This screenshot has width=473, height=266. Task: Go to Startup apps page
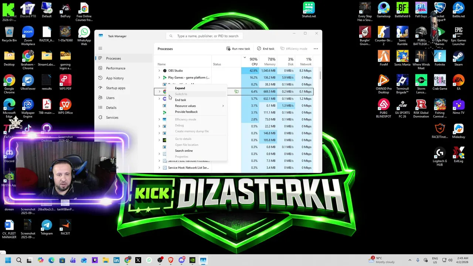(x=124, y=88)
